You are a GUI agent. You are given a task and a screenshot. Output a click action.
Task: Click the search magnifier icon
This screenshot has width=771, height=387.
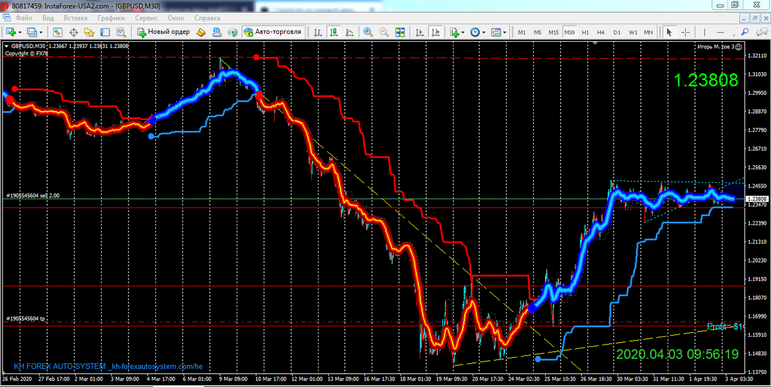click(x=745, y=32)
